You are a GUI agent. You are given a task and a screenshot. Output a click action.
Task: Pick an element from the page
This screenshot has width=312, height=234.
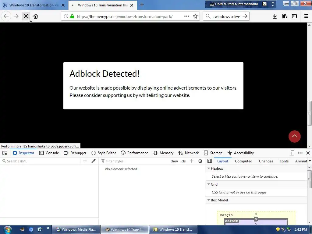click(x=5, y=153)
